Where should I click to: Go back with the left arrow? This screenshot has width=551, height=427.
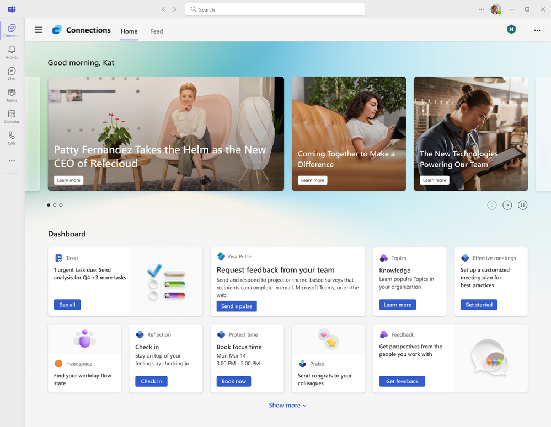tap(163, 9)
